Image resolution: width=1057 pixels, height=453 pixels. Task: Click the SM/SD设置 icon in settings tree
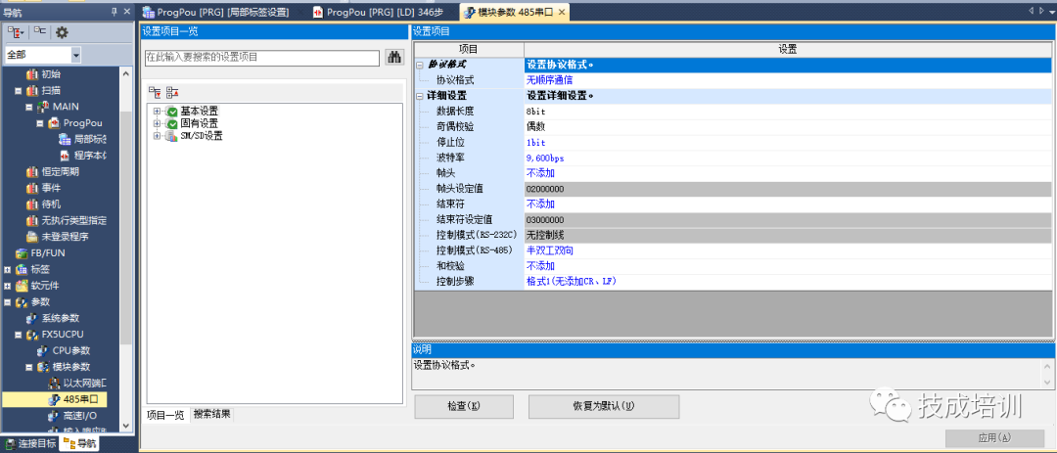point(172,135)
